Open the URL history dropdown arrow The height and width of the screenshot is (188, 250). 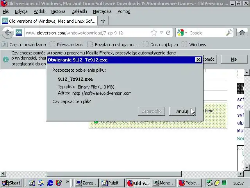click(161, 33)
